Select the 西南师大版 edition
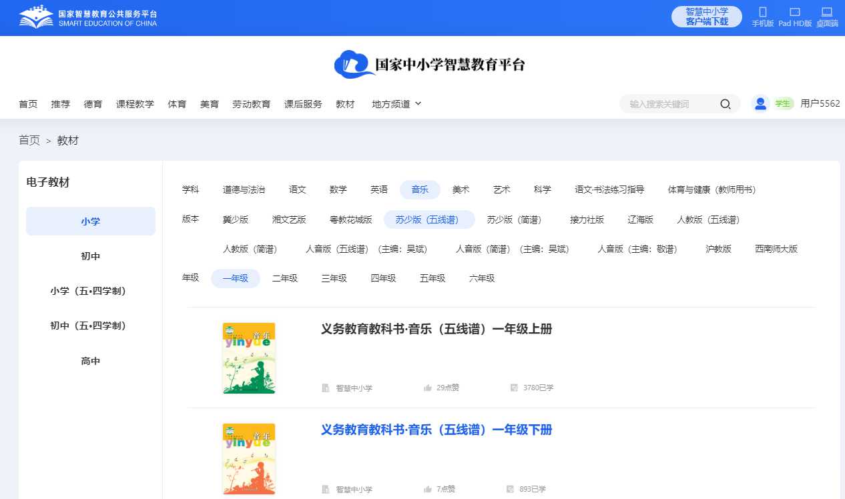Image resolution: width=845 pixels, height=499 pixels. click(x=776, y=249)
